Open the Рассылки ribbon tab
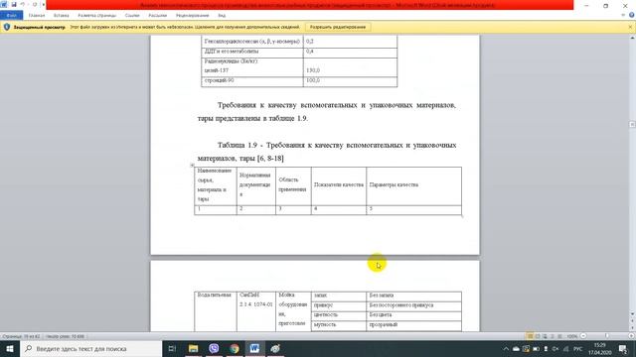The height and width of the screenshot is (357, 636). (157, 16)
